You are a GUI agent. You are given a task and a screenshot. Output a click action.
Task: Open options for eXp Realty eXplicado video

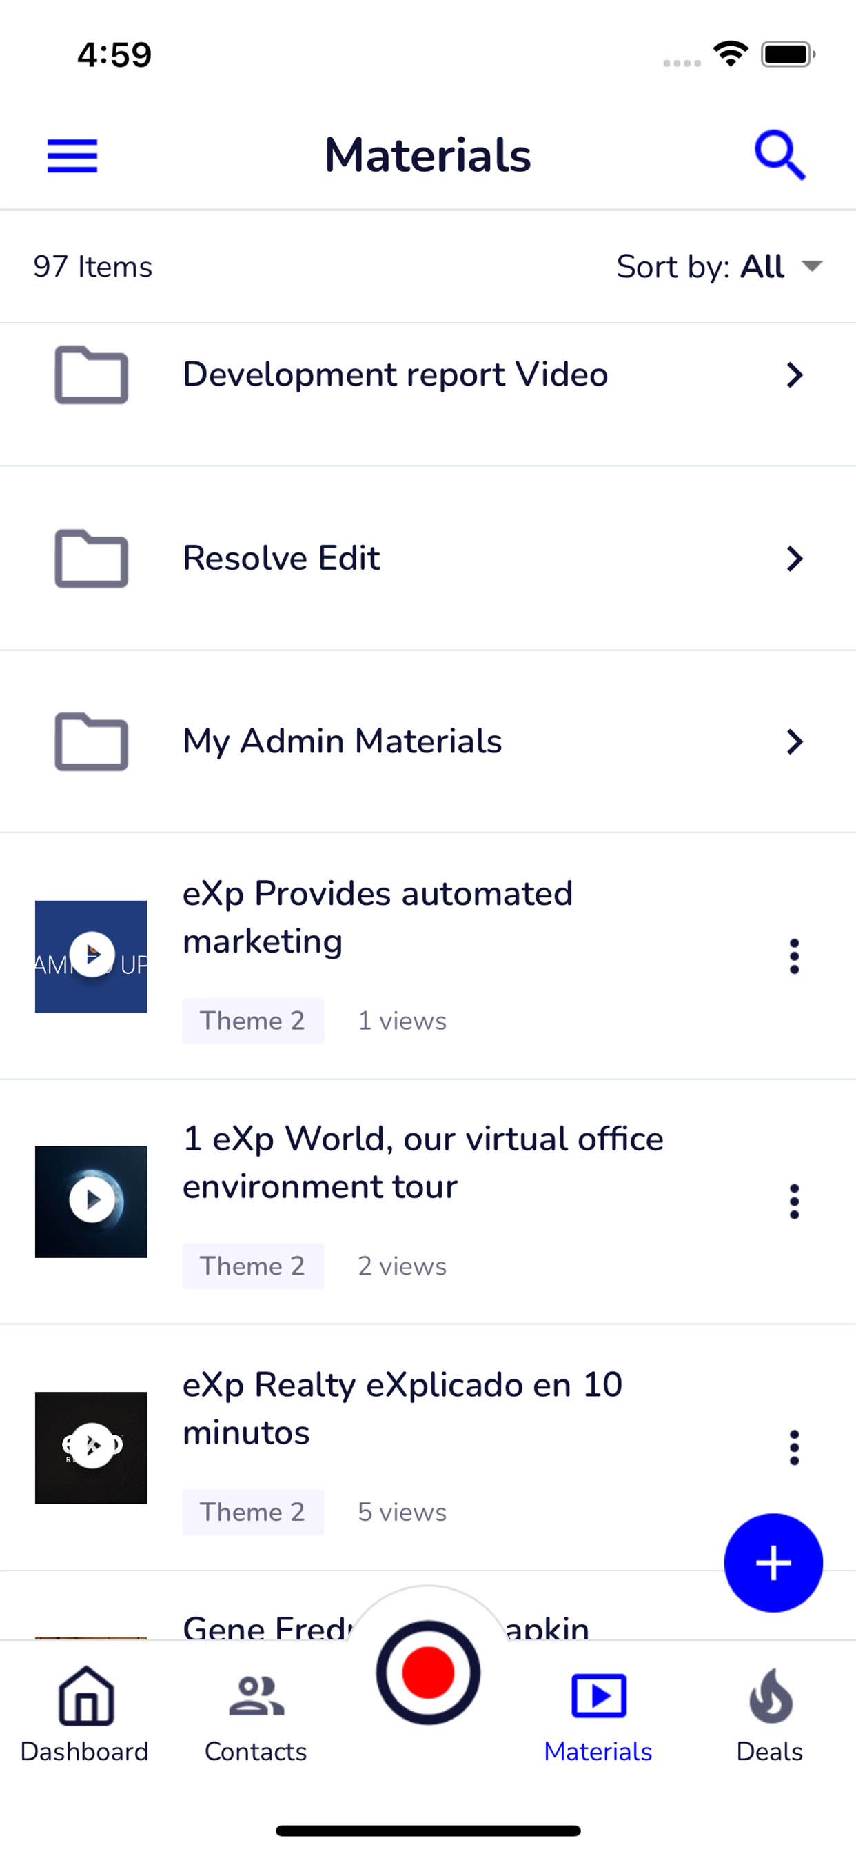tap(794, 1447)
